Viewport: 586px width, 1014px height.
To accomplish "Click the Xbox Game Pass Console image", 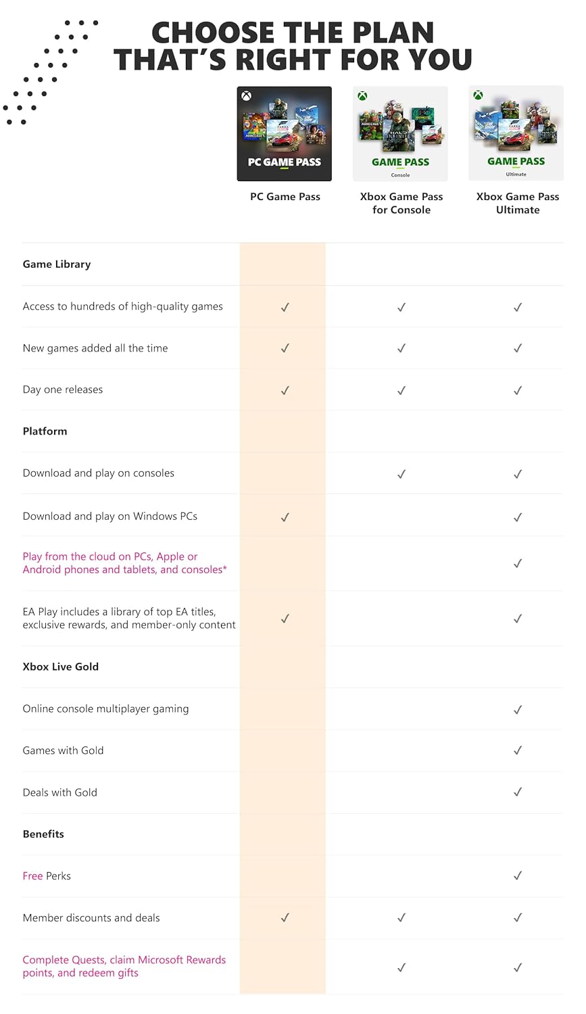I will point(400,134).
